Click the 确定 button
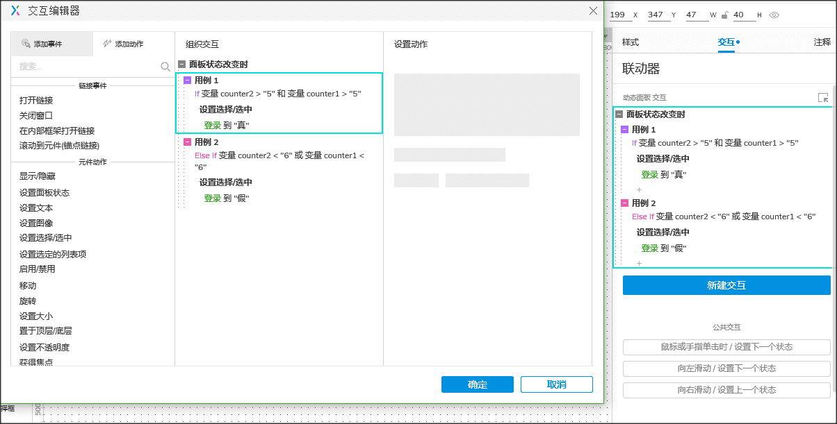The image size is (837, 424). pyautogui.click(x=477, y=384)
